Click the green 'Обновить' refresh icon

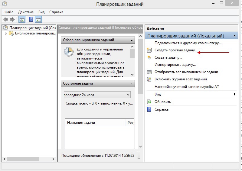pos(149,102)
